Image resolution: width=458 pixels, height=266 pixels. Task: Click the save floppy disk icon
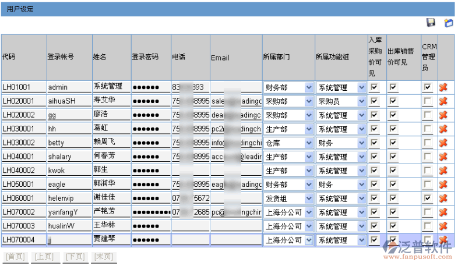coord(431,23)
